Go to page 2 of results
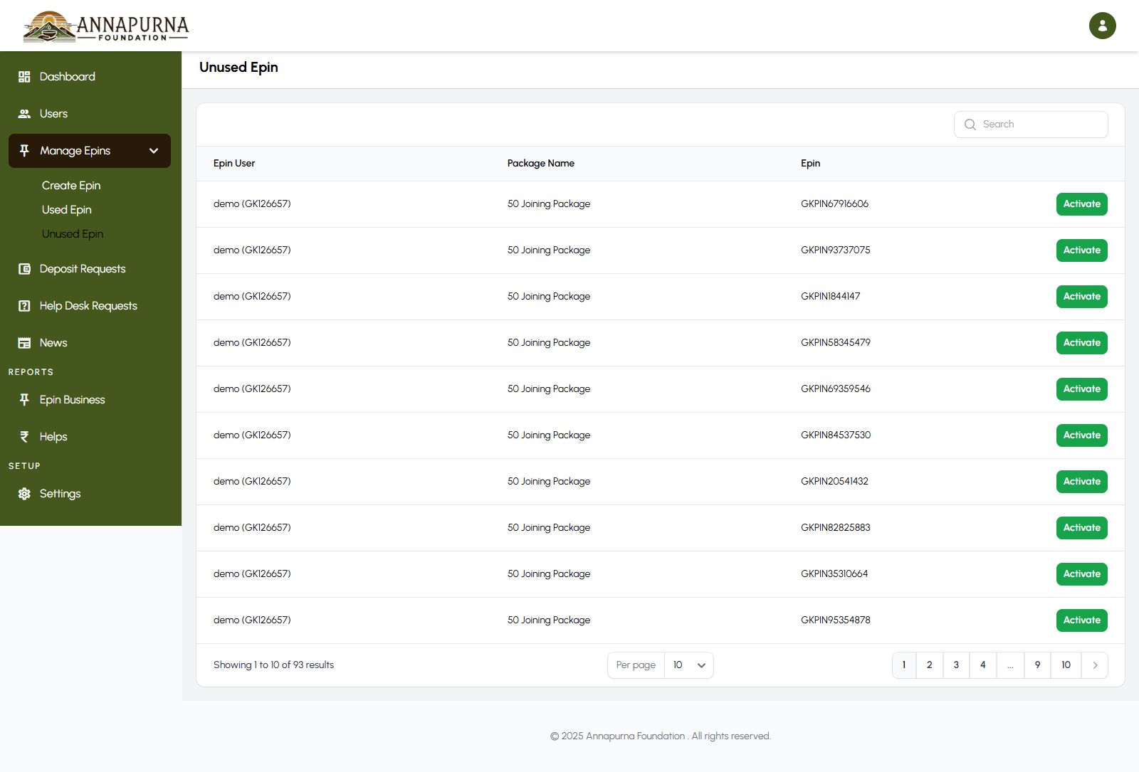 tap(929, 665)
